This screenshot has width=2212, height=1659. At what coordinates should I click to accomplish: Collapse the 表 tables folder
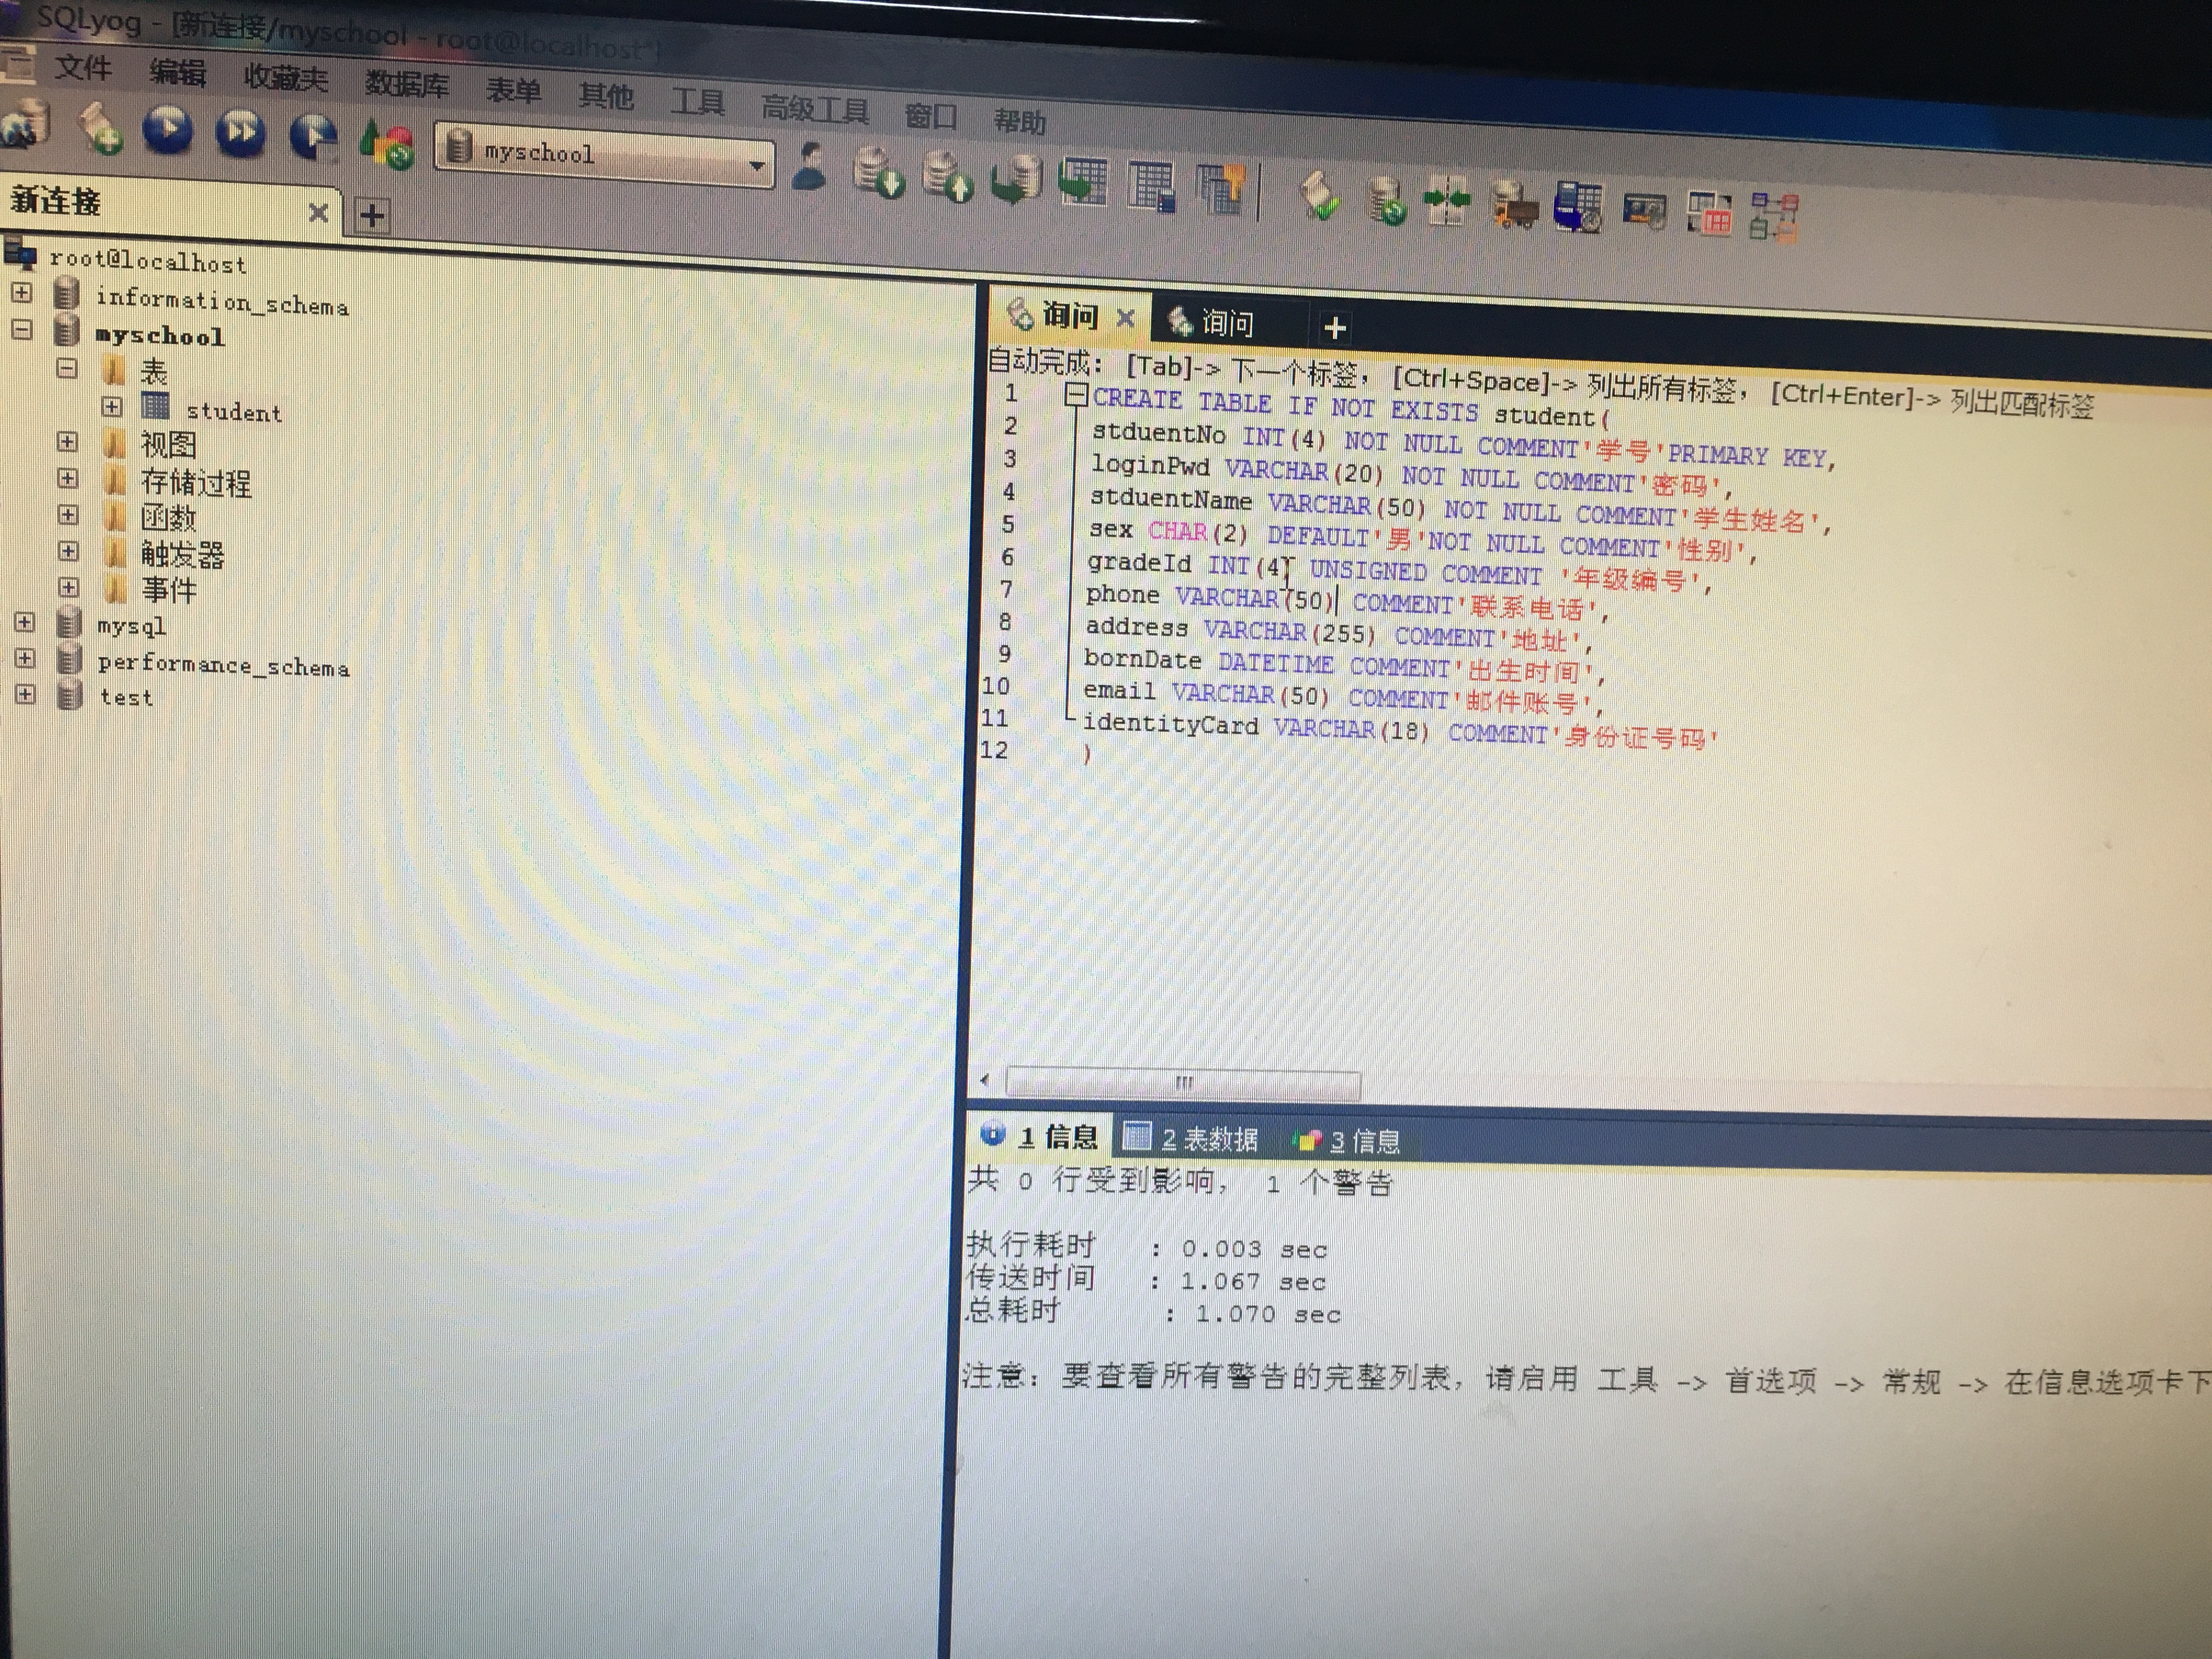66,368
